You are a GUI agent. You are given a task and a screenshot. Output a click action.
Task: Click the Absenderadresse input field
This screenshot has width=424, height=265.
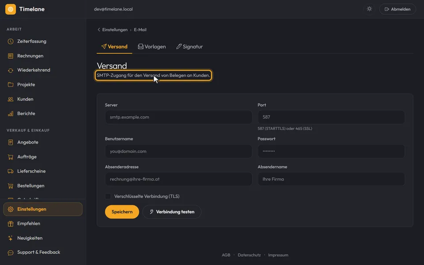(x=178, y=179)
